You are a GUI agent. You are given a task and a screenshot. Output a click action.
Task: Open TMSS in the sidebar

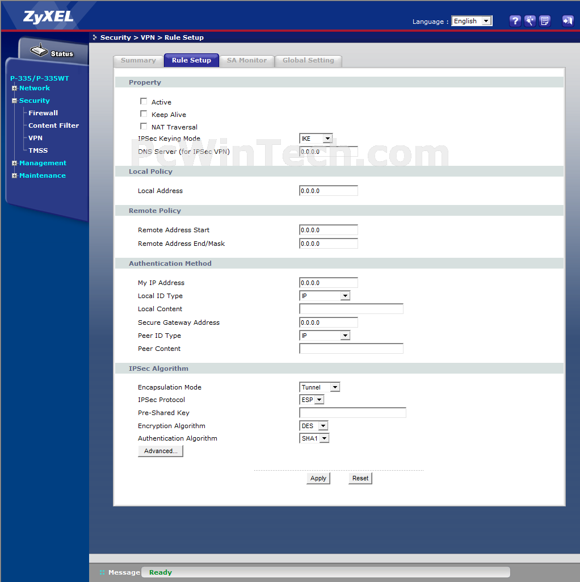38,150
